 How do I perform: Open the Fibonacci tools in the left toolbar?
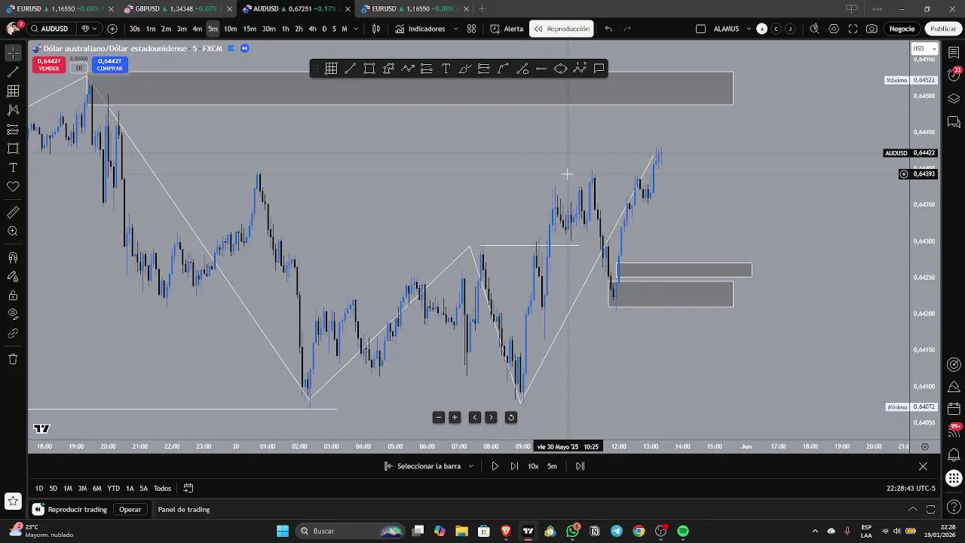click(x=13, y=91)
